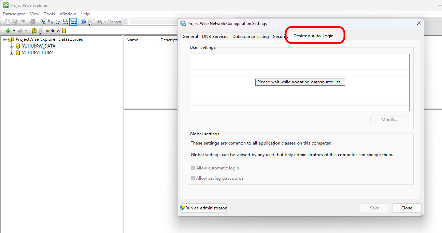This screenshot has width=442, height=233.
Task: Click the Name column header
Action: coord(141,40)
